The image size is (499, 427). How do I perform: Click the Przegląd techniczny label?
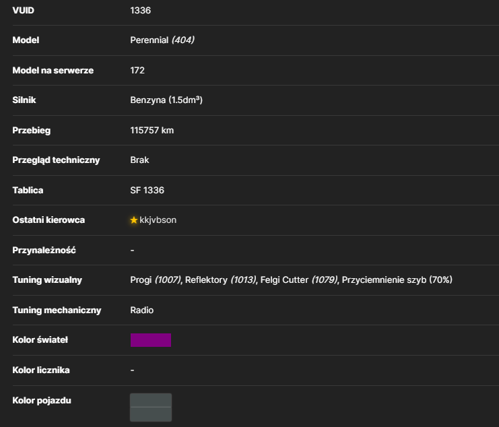pos(56,160)
